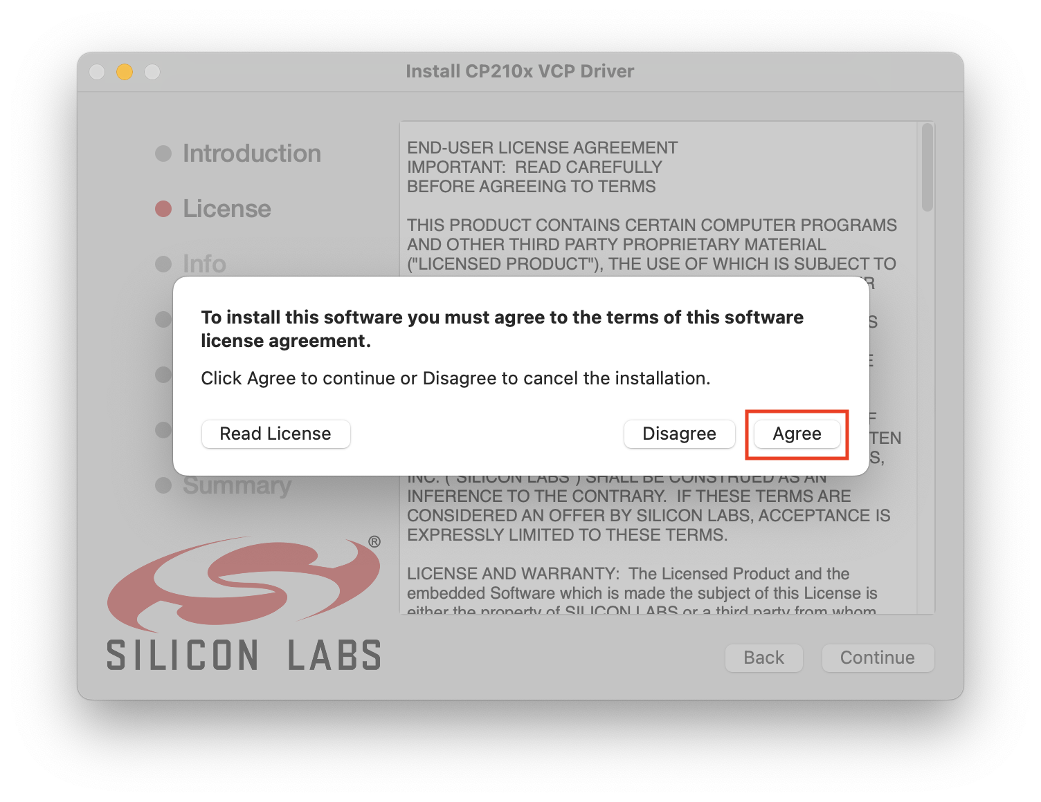Screen dimensions: 1041x802
Task: Click the SILICON LABS wordmark text
Action: [x=244, y=655]
